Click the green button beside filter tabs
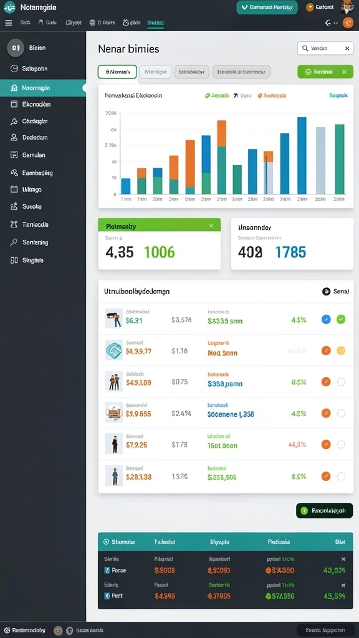 [x=325, y=72]
